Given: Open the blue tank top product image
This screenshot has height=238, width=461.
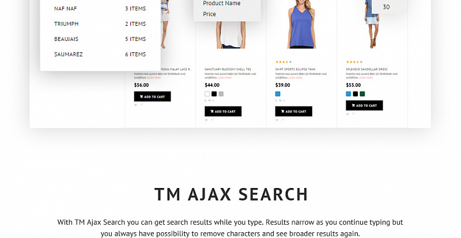Looking at the screenshot, I should click(301, 24).
